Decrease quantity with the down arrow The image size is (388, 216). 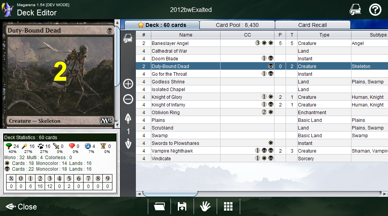[128, 144]
